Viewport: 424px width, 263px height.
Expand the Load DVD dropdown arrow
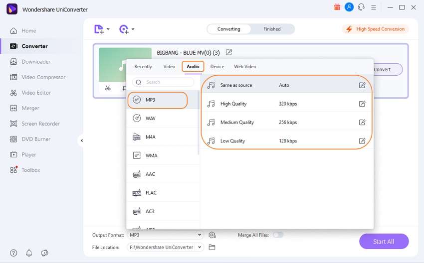pyautogui.click(x=133, y=29)
